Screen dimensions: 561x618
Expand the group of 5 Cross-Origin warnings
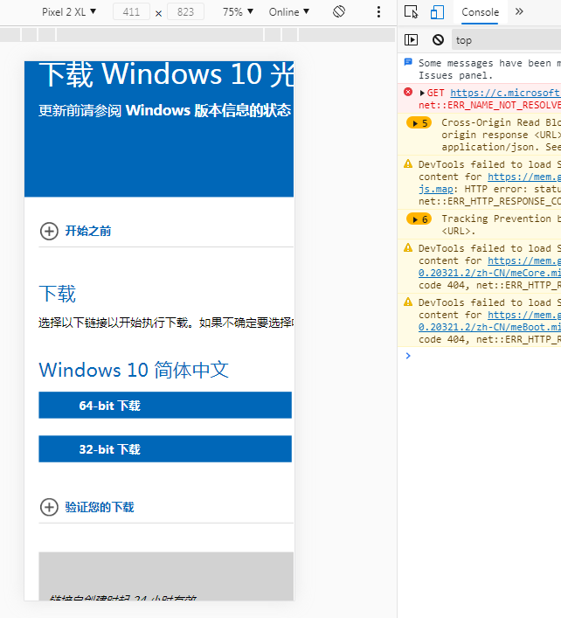(x=419, y=123)
